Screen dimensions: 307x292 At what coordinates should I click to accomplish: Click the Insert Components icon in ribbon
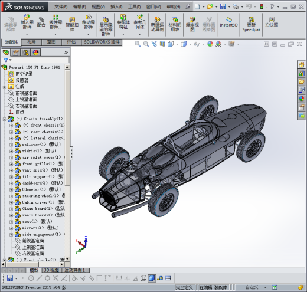point(27,22)
